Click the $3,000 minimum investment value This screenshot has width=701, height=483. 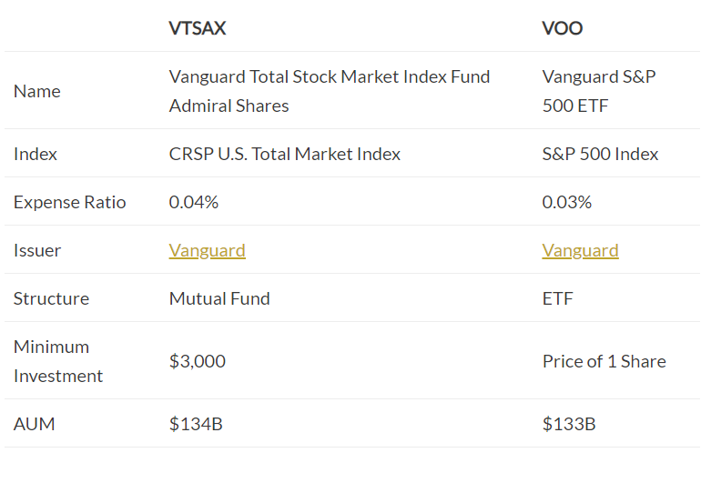[198, 361]
